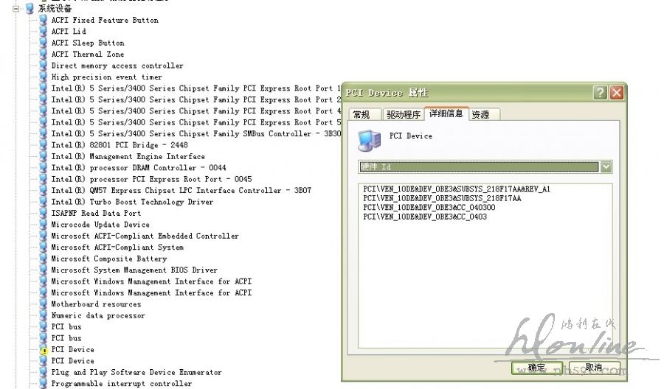
Task: Select Intel(R) Turbo Boost Technology Driver
Action: (x=132, y=202)
